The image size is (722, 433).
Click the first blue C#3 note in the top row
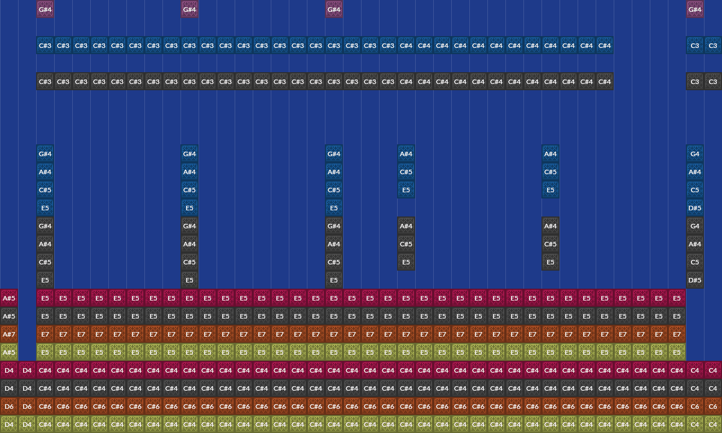coord(45,45)
